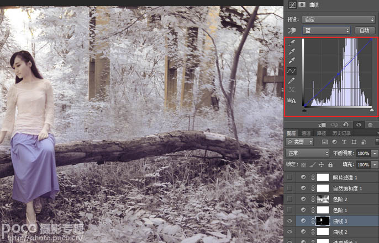Screen dimensions: 379x243
Task: Hide the 曲线 2 layer
Action: tap(289, 231)
